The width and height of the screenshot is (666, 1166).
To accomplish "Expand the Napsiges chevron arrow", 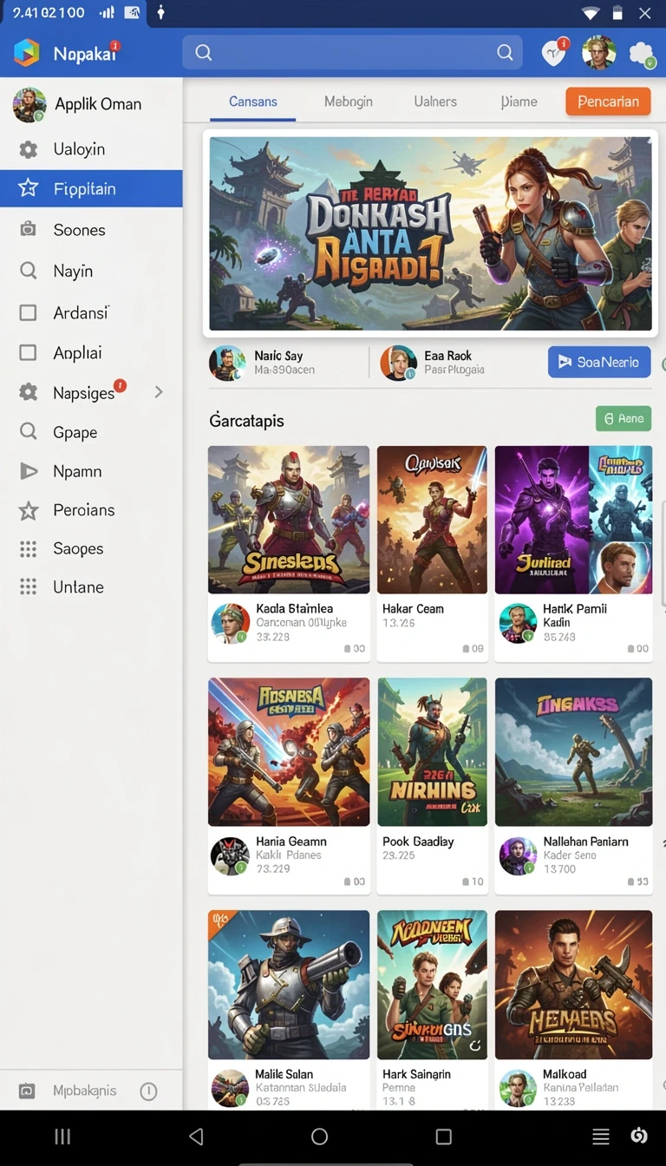I will 159,392.
